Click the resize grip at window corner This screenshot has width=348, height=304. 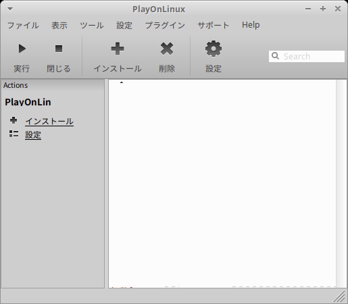pyautogui.click(x=340, y=297)
